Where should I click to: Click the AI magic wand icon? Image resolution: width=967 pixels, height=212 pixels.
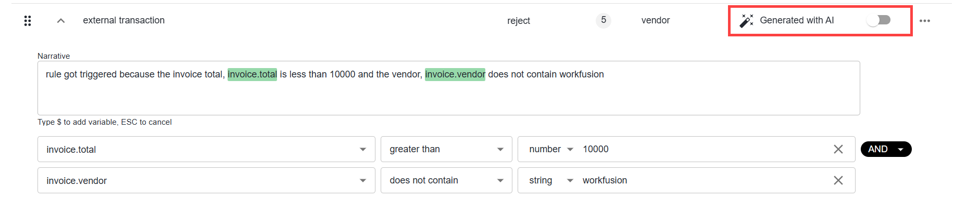point(746,21)
